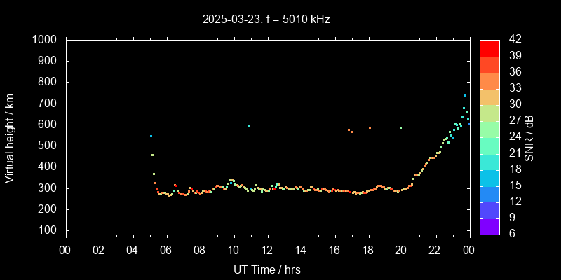Pick the orange 33–36 dB colorbar segment

[489, 80]
